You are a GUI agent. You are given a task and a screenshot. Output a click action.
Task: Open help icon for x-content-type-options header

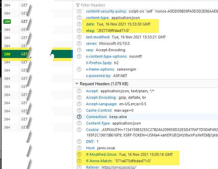tap(79, 56)
